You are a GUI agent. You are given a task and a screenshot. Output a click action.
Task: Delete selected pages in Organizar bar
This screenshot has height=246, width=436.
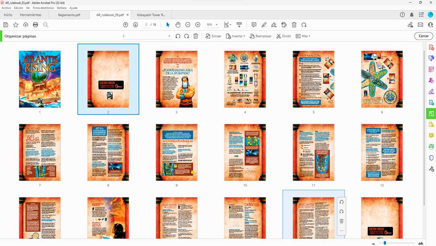point(196,36)
